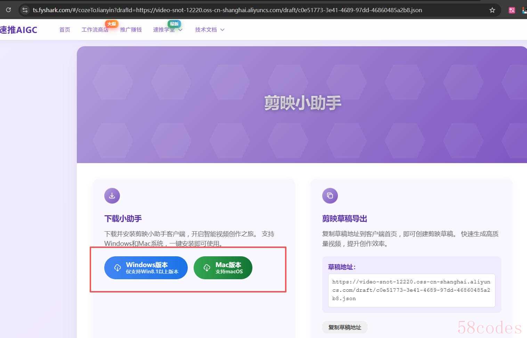Click the green 最新 badge
Image resolution: width=527 pixels, height=338 pixels.
coord(174,24)
